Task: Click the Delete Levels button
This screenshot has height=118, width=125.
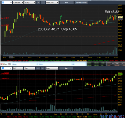Action: [81, 3]
